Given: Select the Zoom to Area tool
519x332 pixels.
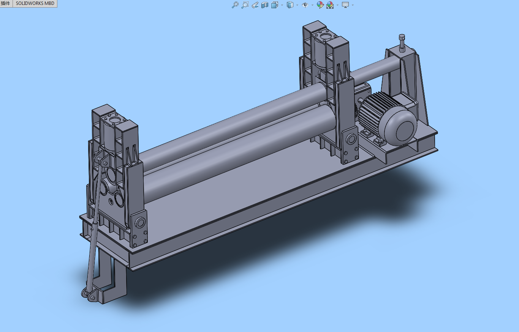Looking at the screenshot, I should (x=245, y=5).
